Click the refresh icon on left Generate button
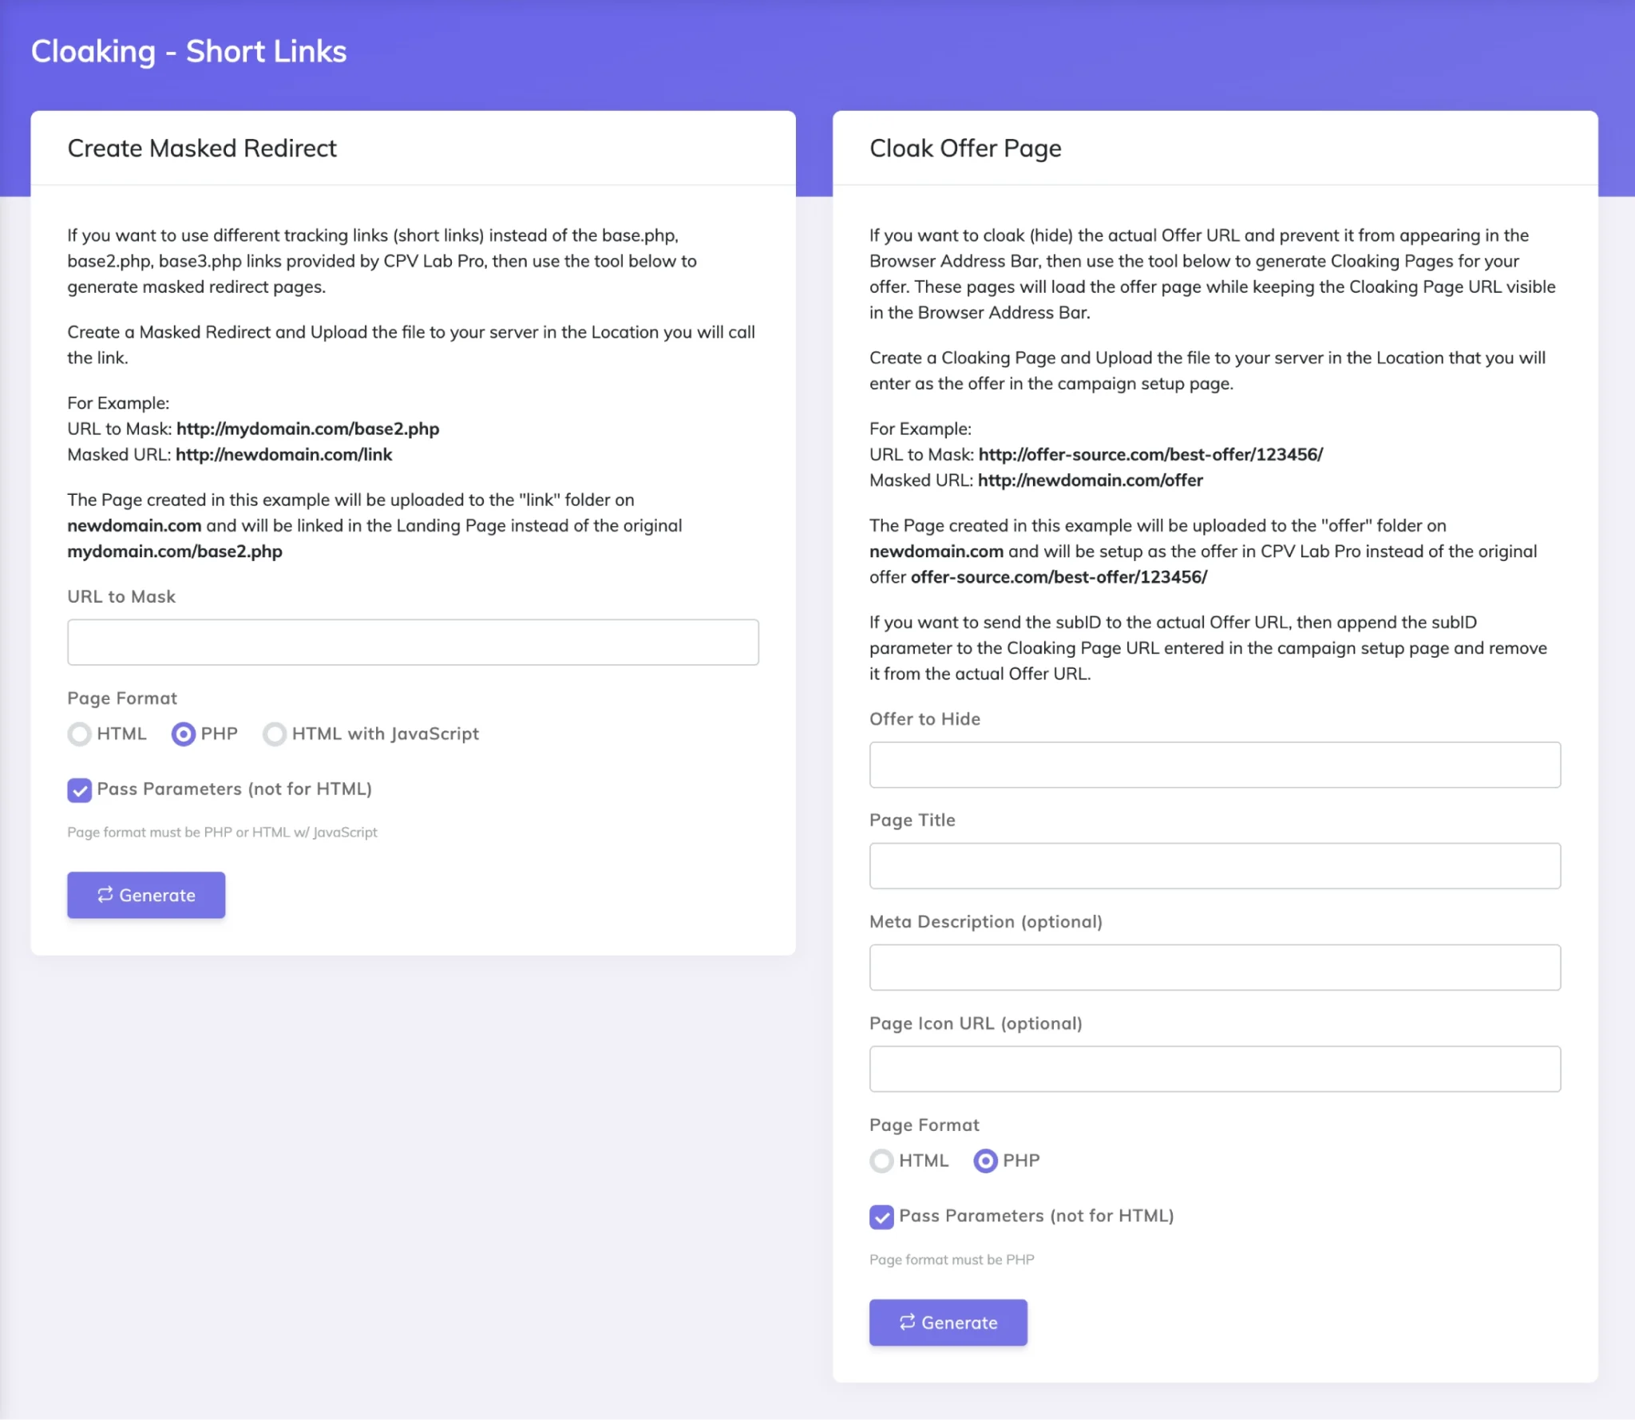 105,895
